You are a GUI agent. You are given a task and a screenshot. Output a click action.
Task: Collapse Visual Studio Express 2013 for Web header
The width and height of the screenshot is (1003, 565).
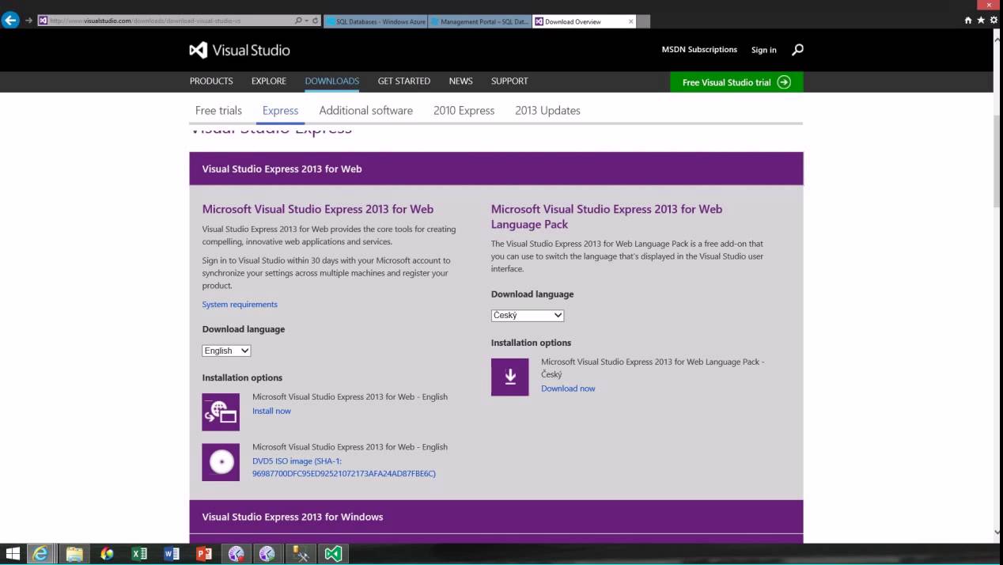tap(496, 169)
